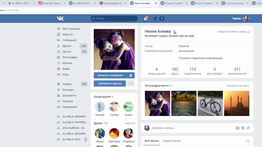Open 311 видеозаписей counter
The image size is (262, 147).
237,71
